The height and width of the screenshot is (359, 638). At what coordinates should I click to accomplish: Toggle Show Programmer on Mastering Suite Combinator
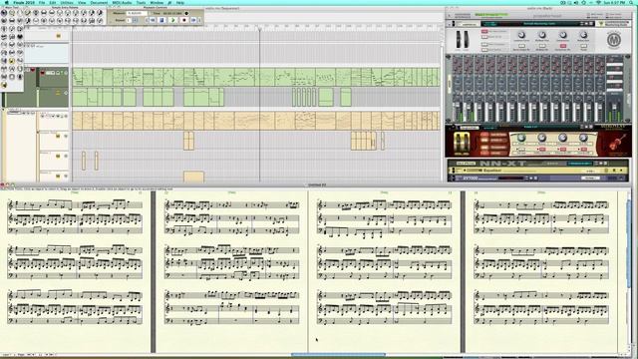[x=484, y=44]
